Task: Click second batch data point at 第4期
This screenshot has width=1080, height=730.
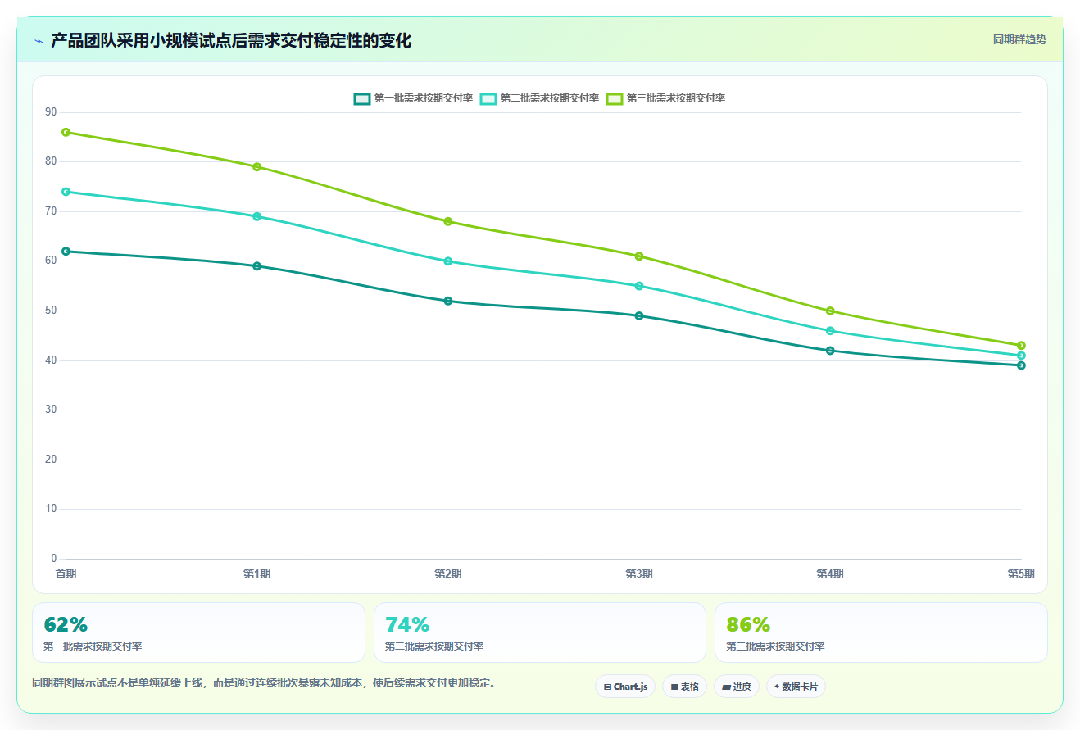Action: (x=830, y=331)
